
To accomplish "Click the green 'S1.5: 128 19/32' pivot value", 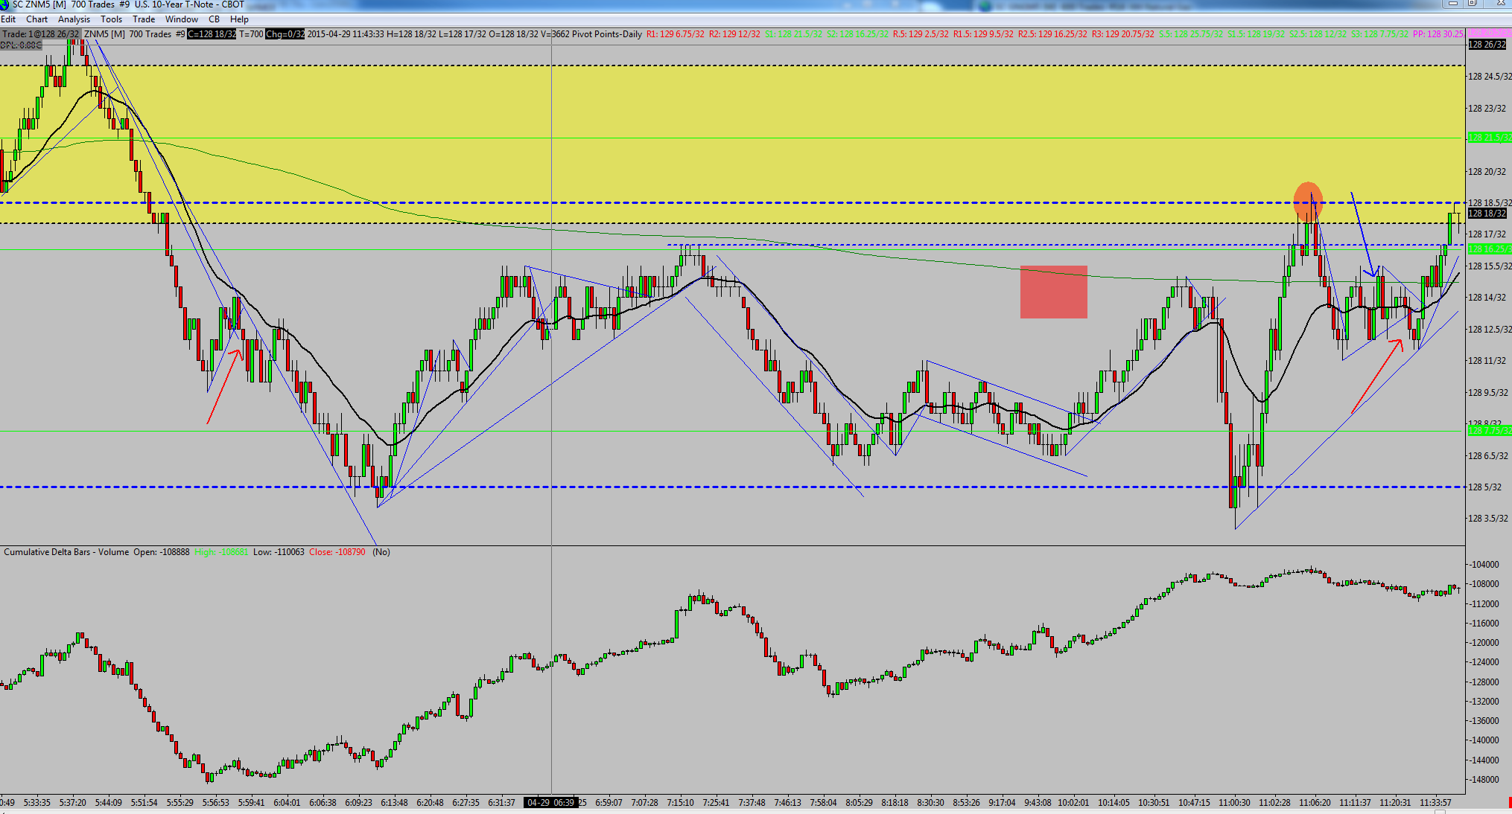I will pyautogui.click(x=1256, y=34).
